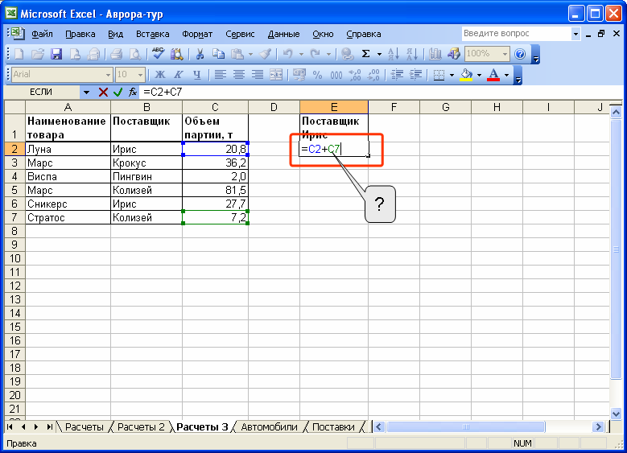Click the horizontal scrollbar thumb
The image size is (627, 453).
465,427
